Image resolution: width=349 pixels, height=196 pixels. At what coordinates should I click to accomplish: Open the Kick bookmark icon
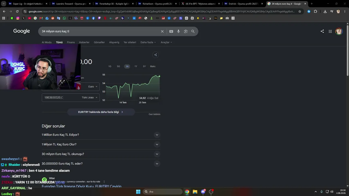(12, 18)
